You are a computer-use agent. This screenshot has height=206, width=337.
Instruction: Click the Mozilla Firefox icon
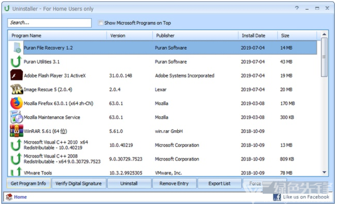click(16, 103)
